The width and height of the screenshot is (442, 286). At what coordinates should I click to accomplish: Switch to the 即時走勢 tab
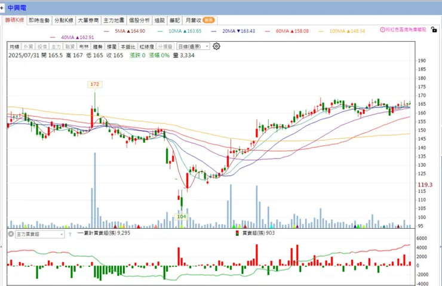click(x=39, y=20)
